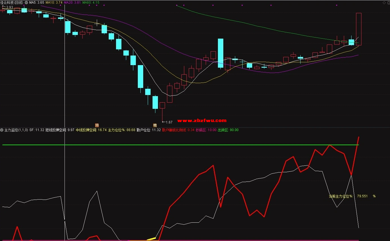390x241 pixels.
Task: Click the SF: 11.32 value
Action: [37, 130]
